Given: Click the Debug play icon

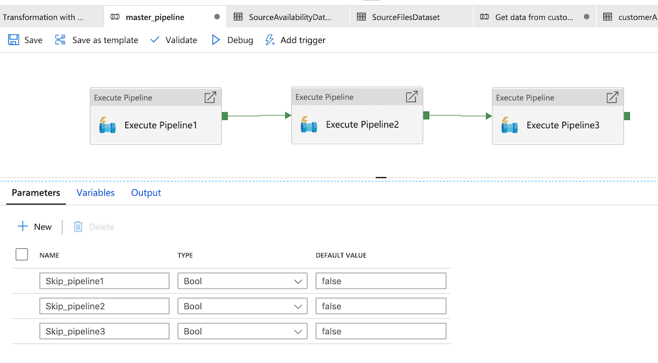Looking at the screenshot, I should coord(216,40).
